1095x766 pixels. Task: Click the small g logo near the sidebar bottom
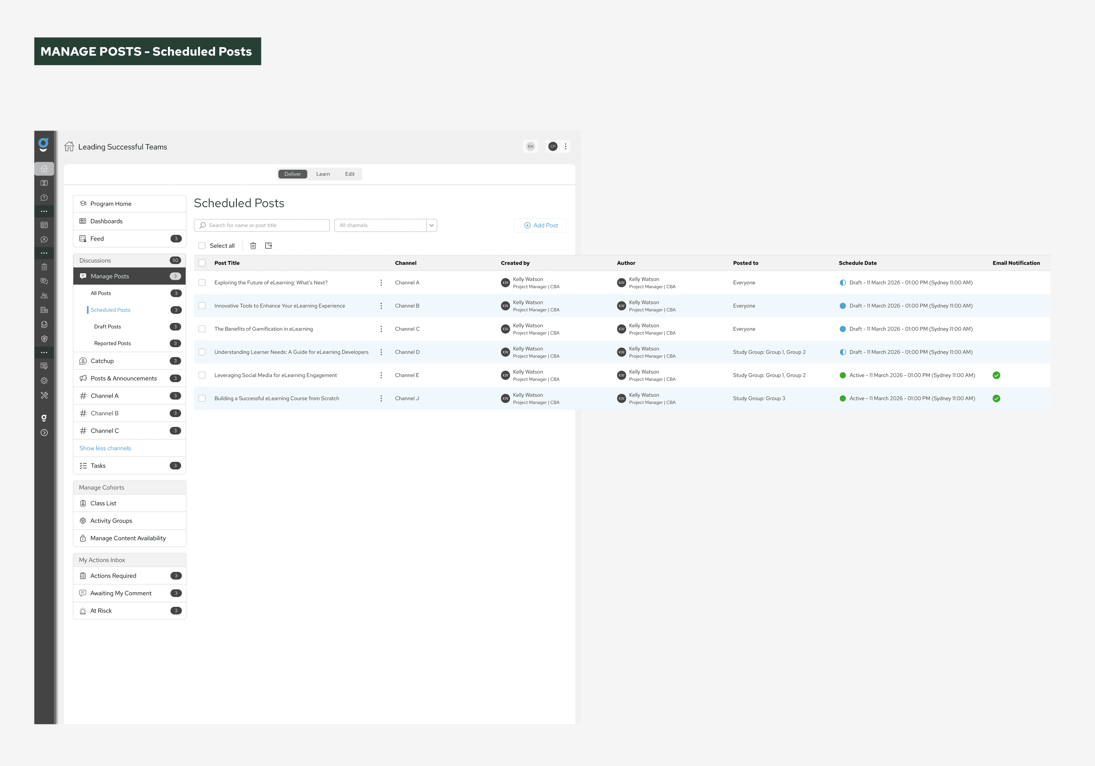pos(44,418)
